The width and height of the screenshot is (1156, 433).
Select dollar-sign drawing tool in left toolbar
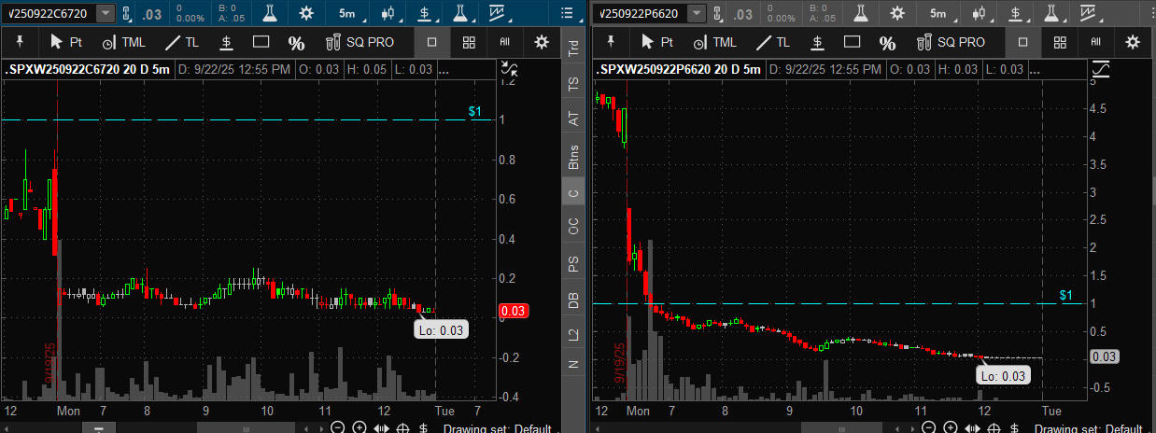(226, 41)
